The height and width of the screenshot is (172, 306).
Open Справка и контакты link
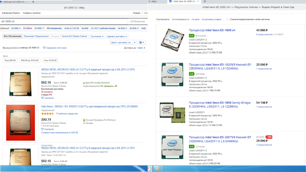32,13
